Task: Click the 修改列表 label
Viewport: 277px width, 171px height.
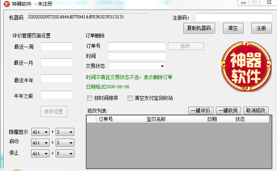Action: pos(98,111)
